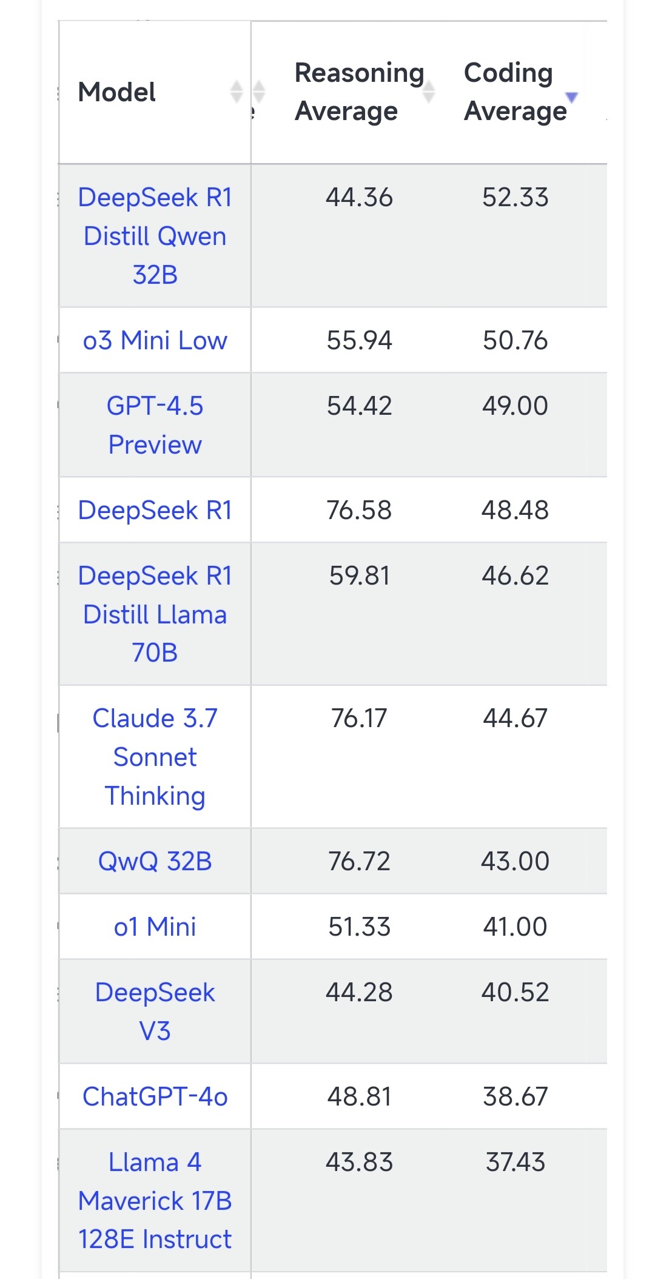The height and width of the screenshot is (1279, 655).
Task: Open Llama 4 Maverick 17B 128E Instruct link
Action: coord(155,1201)
